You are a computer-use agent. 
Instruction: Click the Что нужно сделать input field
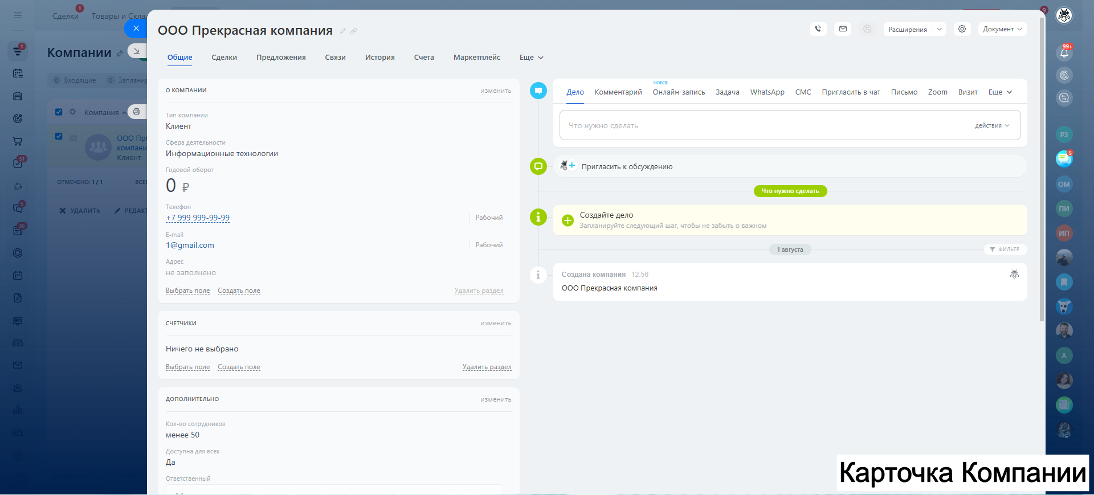tap(764, 125)
